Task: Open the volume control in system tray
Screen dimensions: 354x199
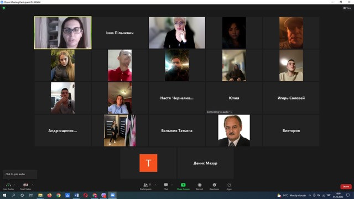Action: point(319,195)
